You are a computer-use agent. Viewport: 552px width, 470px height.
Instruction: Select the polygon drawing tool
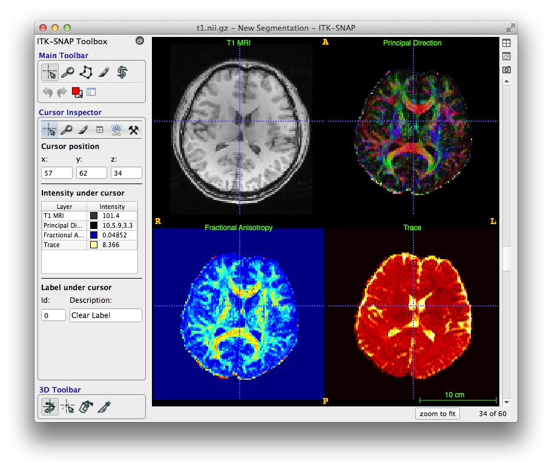(x=86, y=72)
